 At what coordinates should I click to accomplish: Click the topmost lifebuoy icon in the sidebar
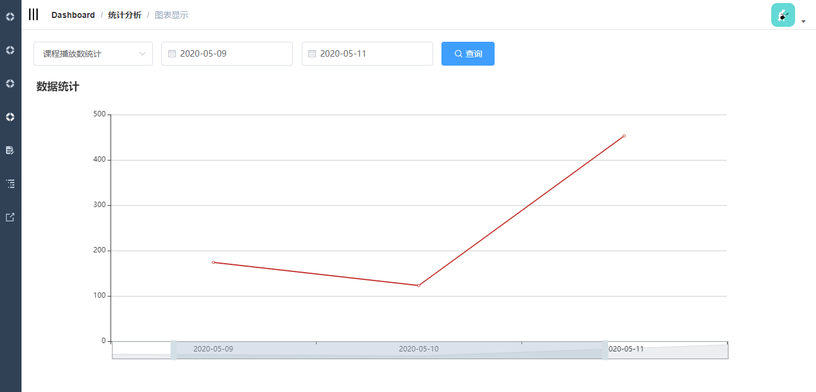(10, 17)
